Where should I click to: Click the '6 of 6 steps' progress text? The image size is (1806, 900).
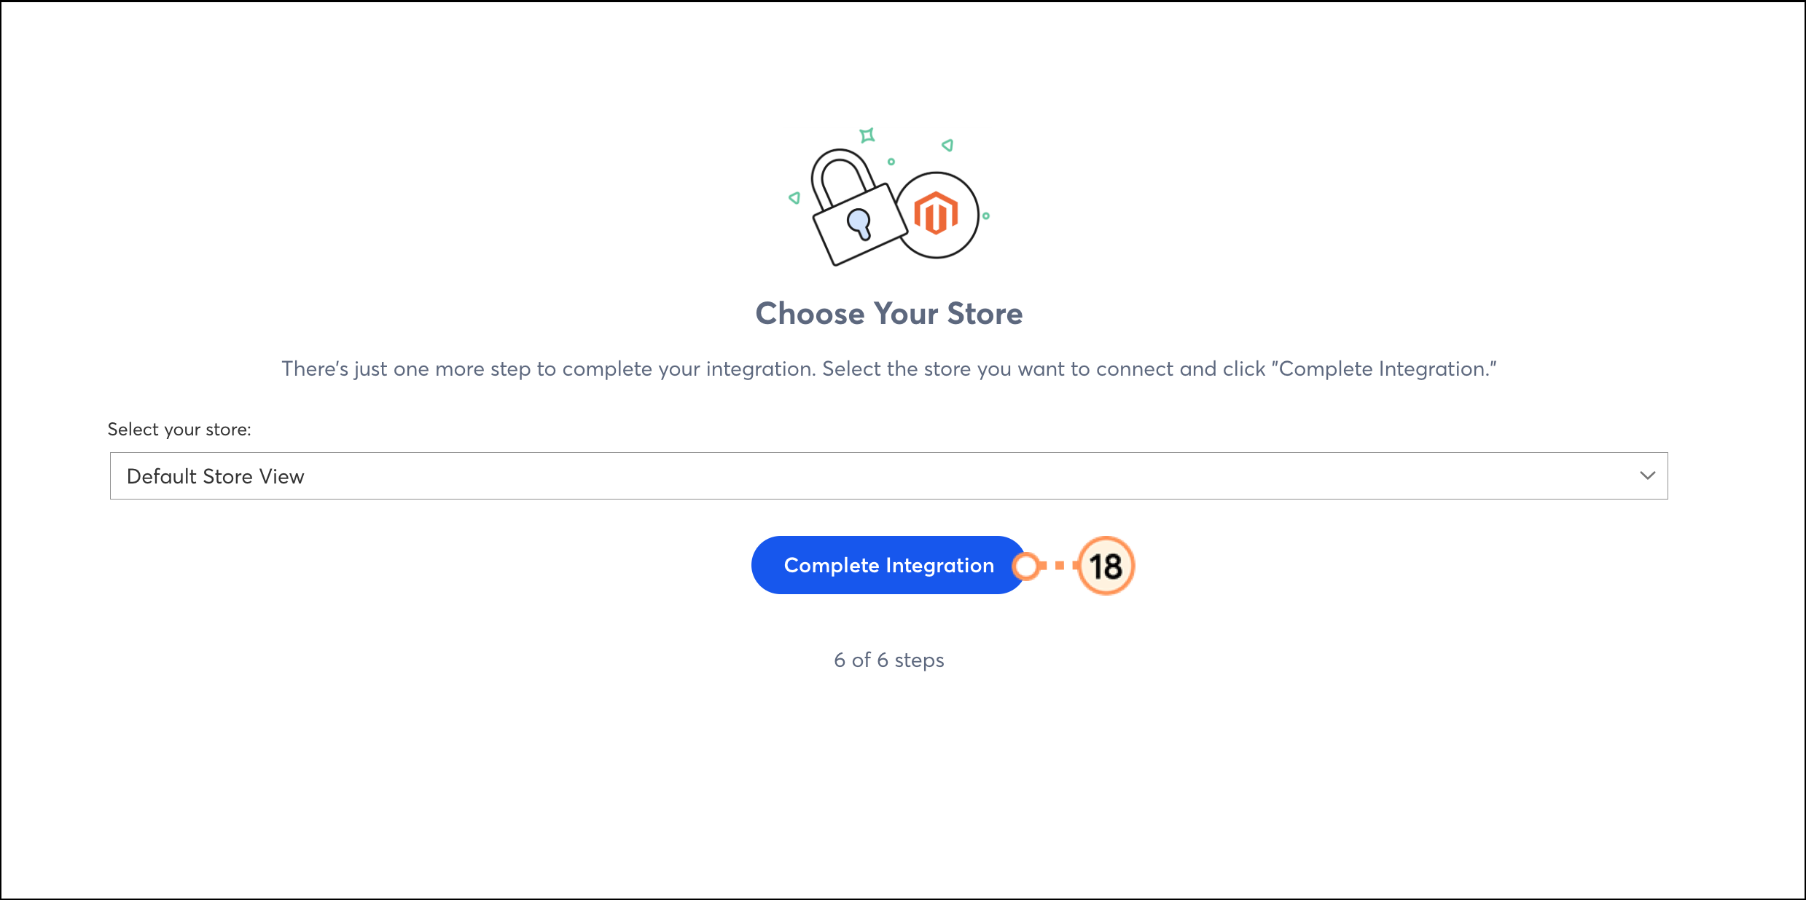[888, 660]
